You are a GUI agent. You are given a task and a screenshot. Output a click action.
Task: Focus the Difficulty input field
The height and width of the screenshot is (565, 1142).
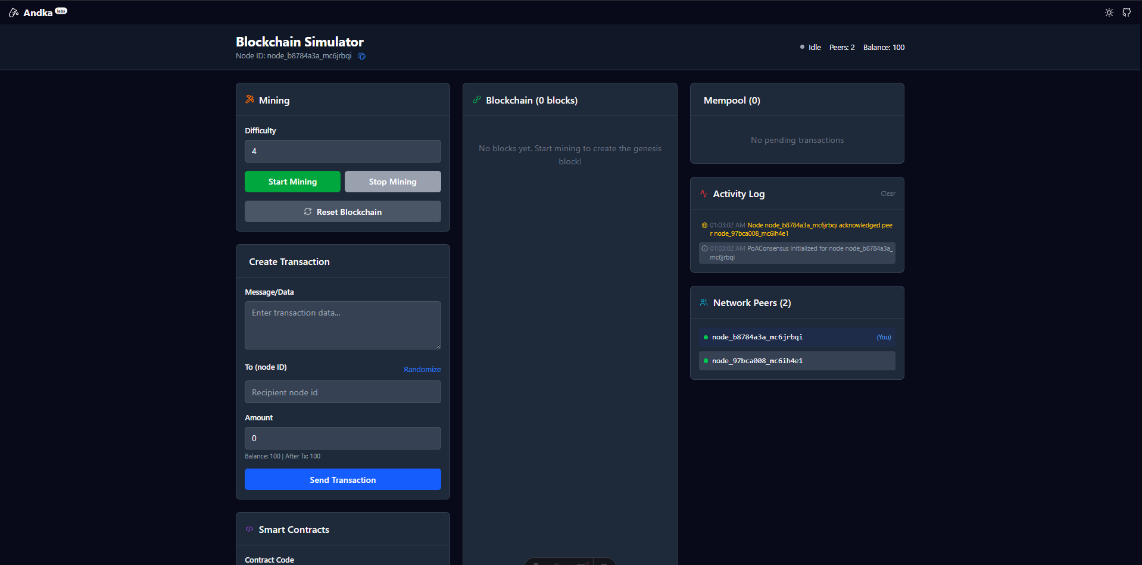tap(342, 151)
